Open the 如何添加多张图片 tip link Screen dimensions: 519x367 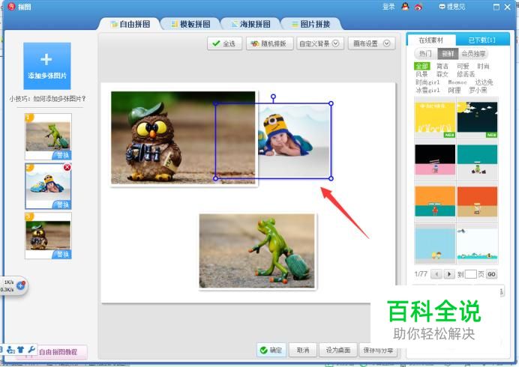pos(47,99)
